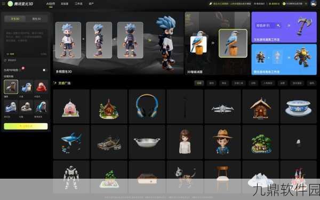Screen dimensions: 320x200
Task: Click the Tencent Hunyuan 3D logo
Action: click(20, 4)
